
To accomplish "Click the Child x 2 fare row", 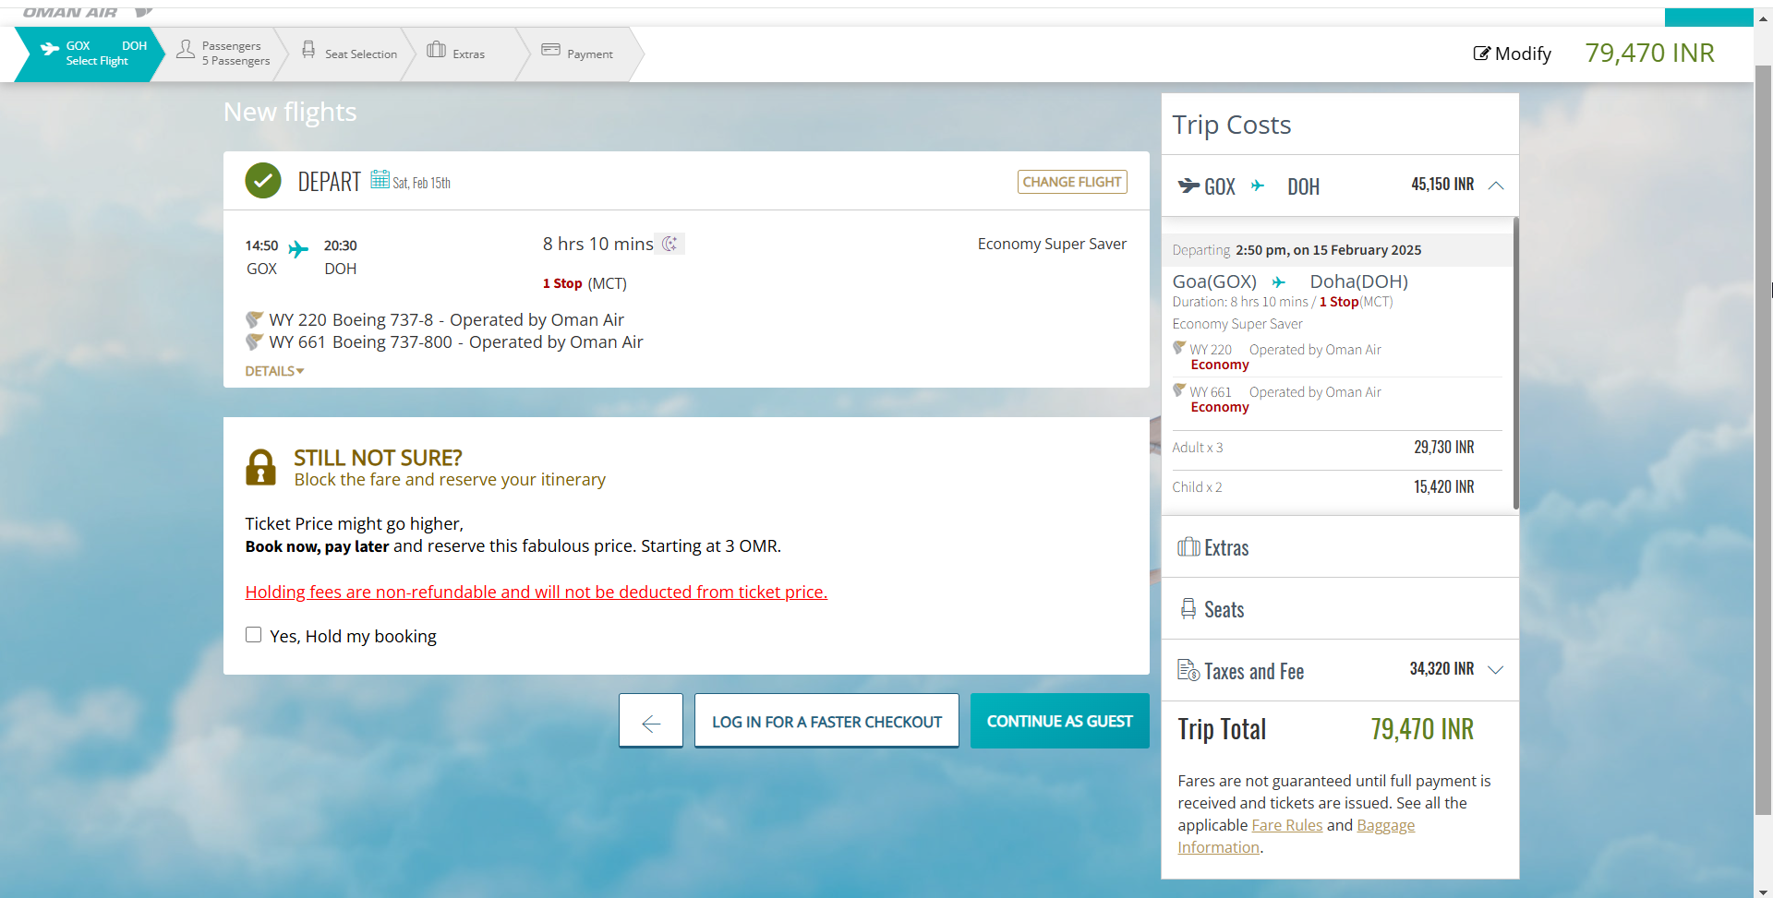I will coord(1337,487).
